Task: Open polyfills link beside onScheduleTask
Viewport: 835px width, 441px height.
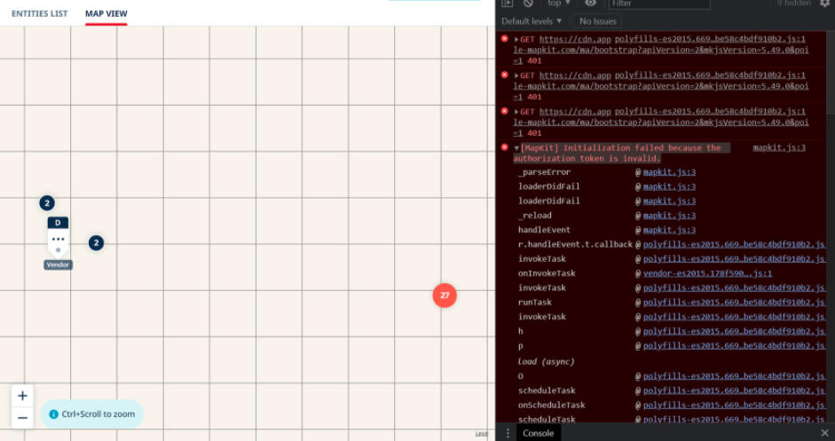Action: (x=735, y=405)
